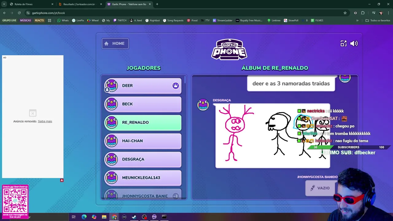Viewport: 393px width, 221px height.
Task: Click DEER's avatar in players list
Action: click(111, 86)
